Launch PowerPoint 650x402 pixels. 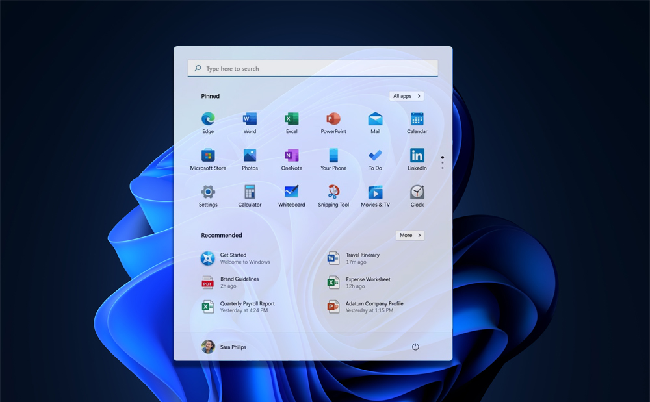(x=333, y=123)
